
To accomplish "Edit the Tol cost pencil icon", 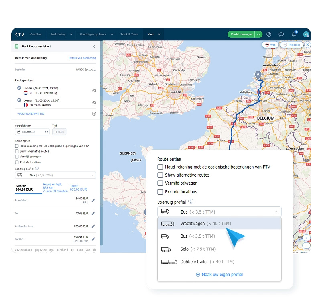I will 93,213.
